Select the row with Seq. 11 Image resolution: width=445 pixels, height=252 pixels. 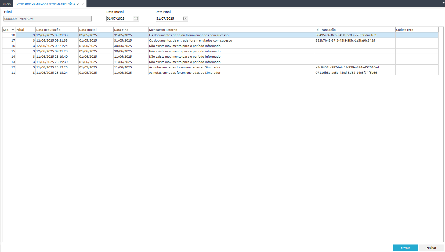pos(220,73)
